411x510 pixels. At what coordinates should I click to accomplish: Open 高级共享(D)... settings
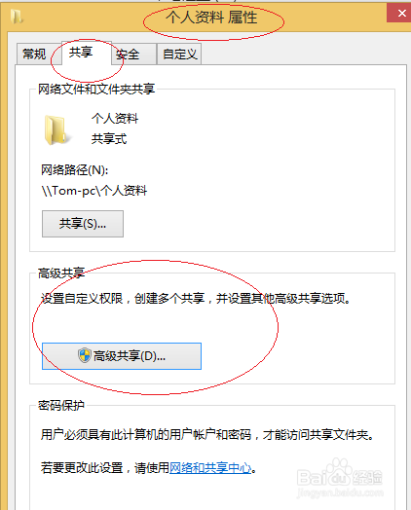122,356
